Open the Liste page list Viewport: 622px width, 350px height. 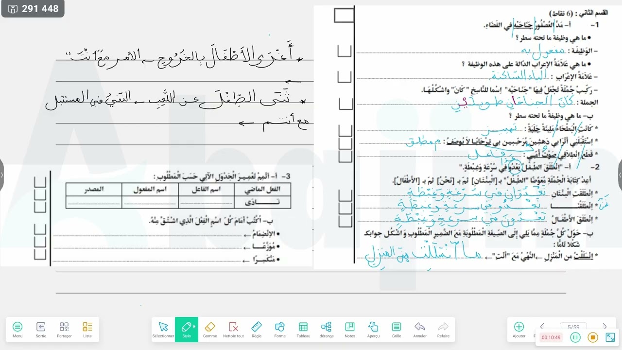pos(87,330)
